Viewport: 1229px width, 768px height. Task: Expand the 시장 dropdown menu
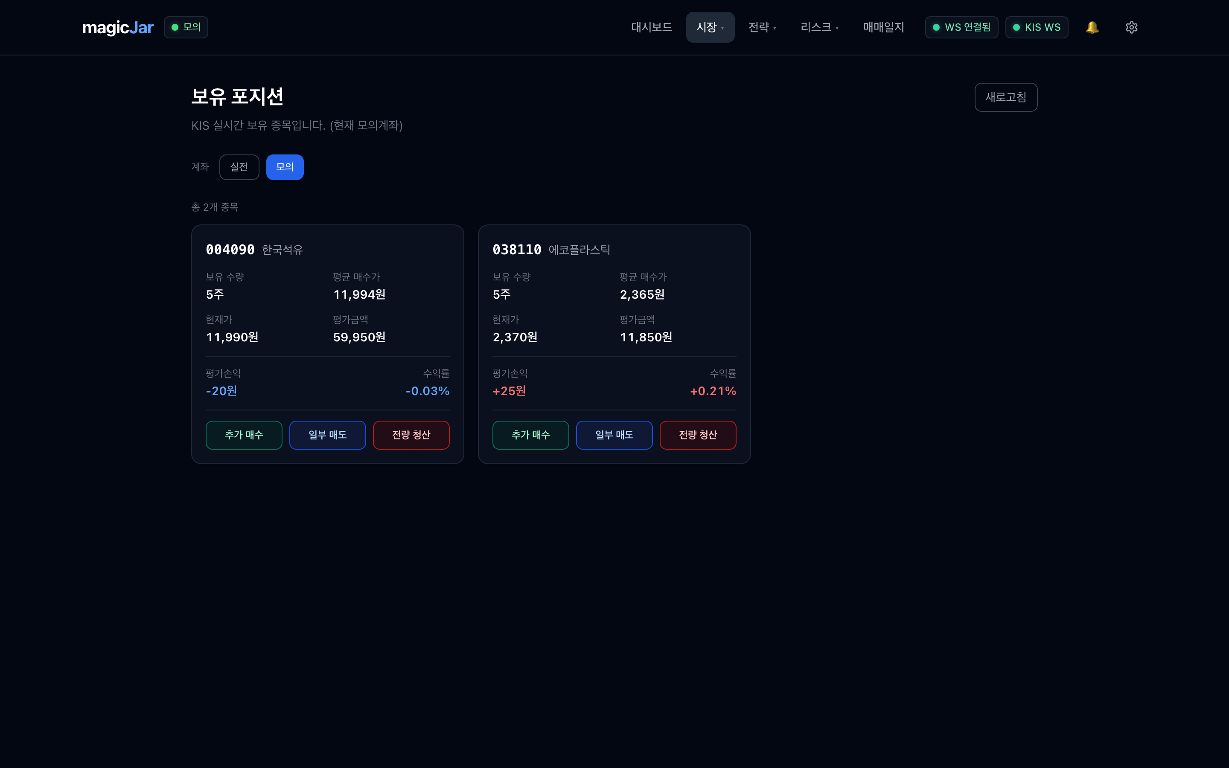pos(710,27)
